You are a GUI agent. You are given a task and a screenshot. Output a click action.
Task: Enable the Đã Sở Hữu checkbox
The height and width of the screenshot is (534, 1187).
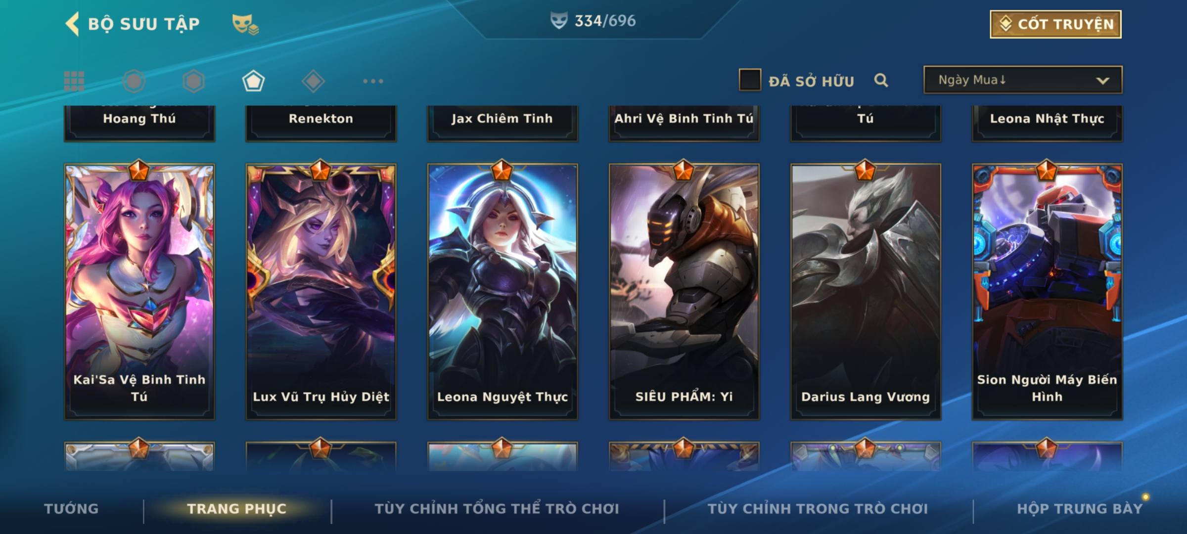750,80
